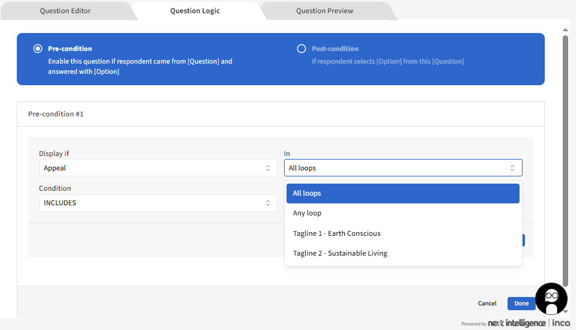Pick Tagline 2 - Sustainable Living option

tap(340, 253)
